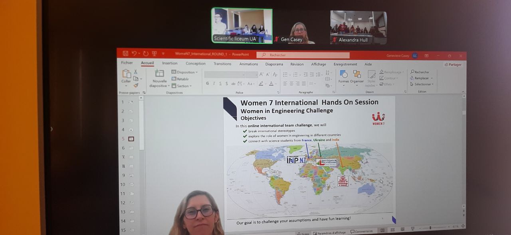Switch to reading view in status bar
This screenshot has height=235, width=511.
[x=402, y=229]
